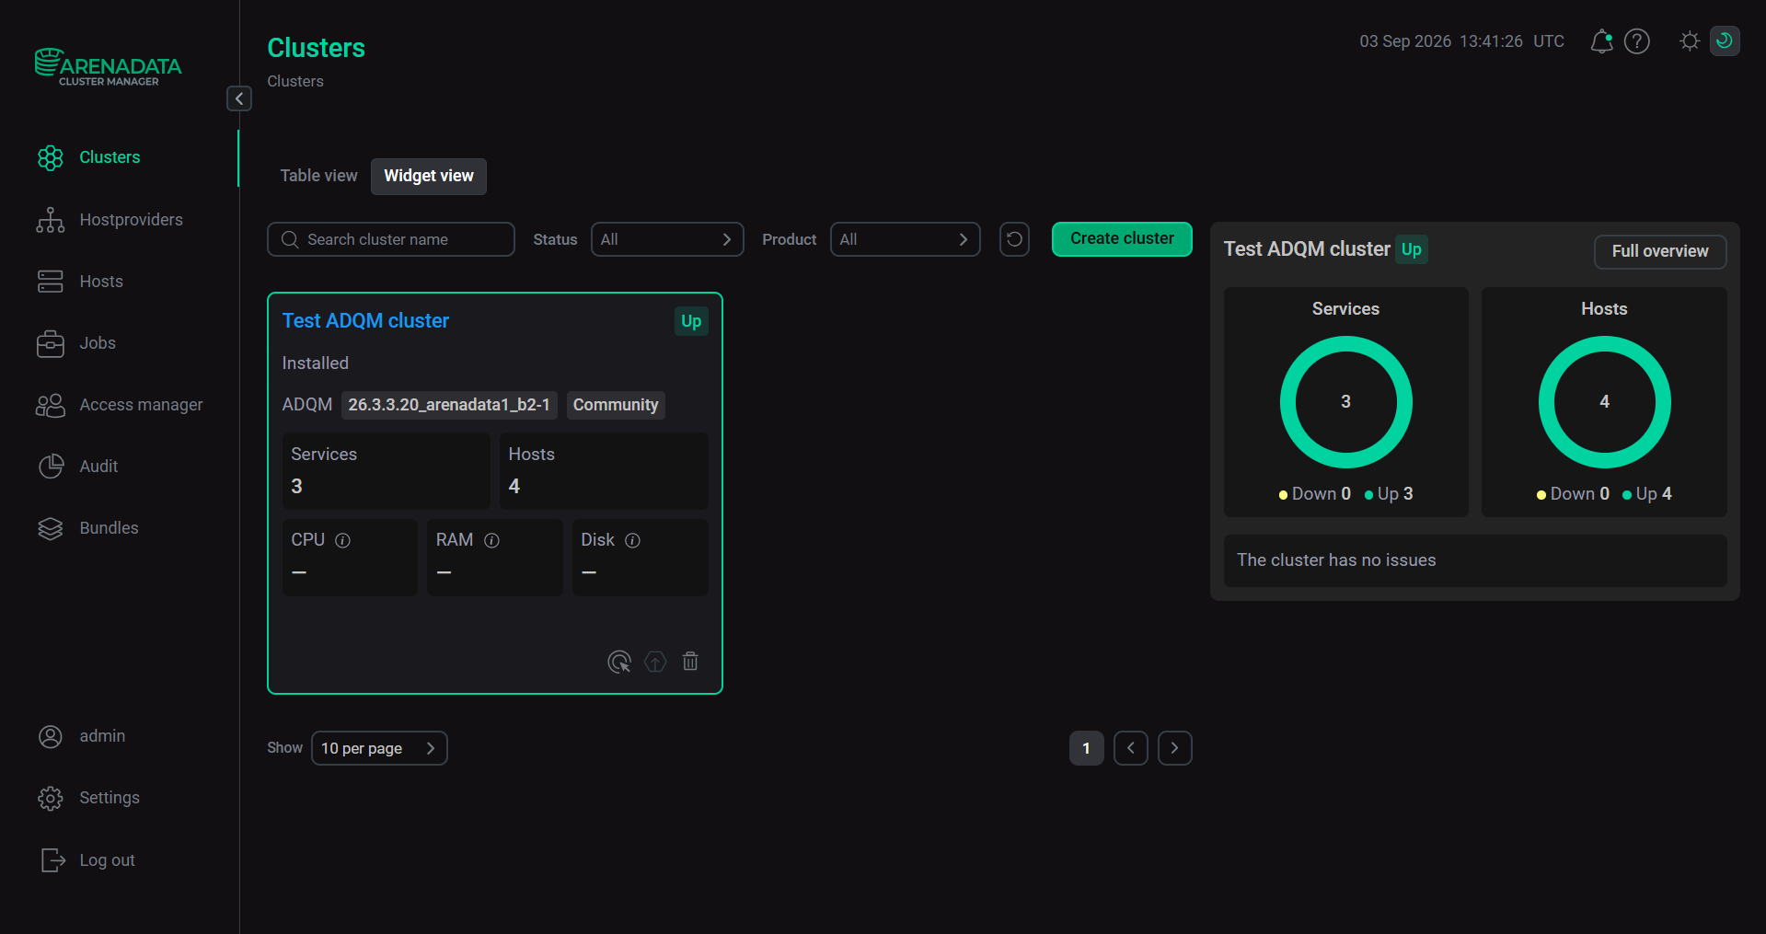
Task: Click the Clusters breadcrumb
Action: [295, 81]
